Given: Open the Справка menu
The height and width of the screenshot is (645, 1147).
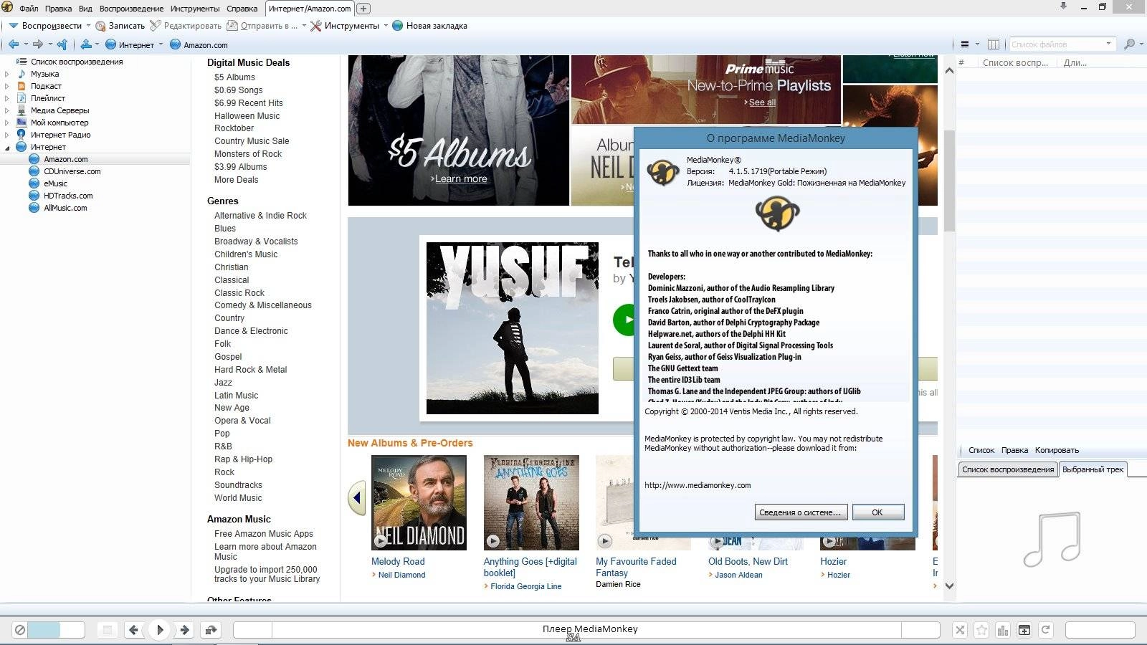Looking at the screenshot, I should (x=242, y=9).
